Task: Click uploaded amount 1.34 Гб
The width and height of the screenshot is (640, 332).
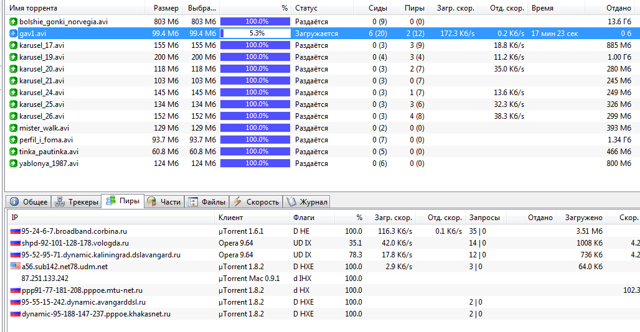Action: point(619,140)
